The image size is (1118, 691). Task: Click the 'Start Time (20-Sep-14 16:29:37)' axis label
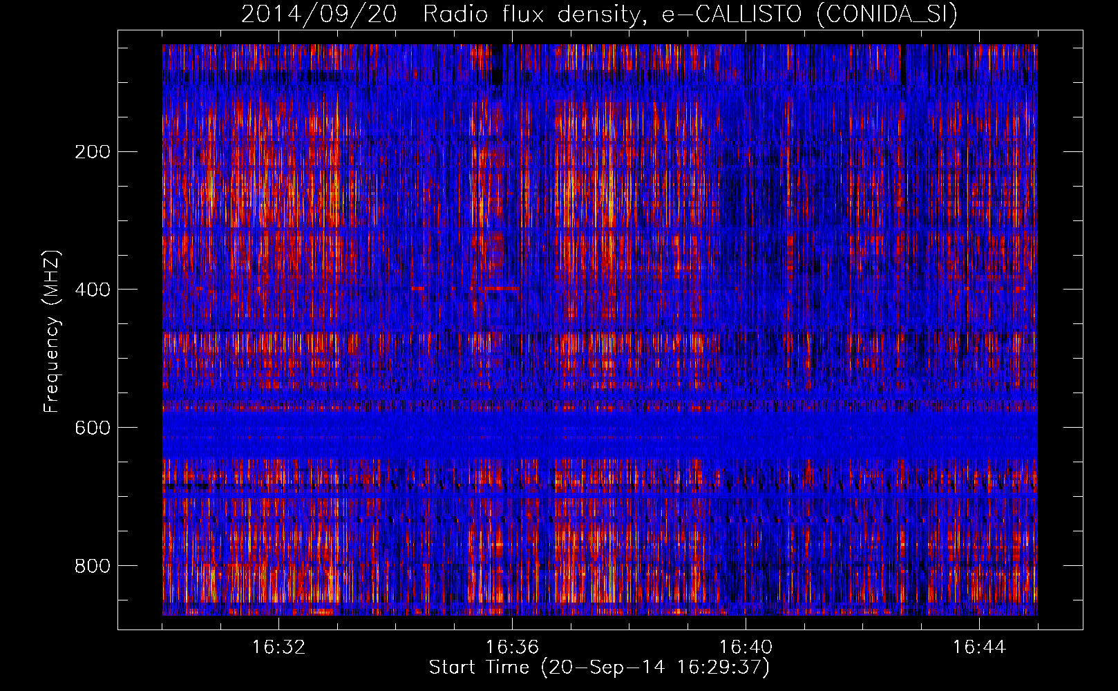(x=599, y=668)
